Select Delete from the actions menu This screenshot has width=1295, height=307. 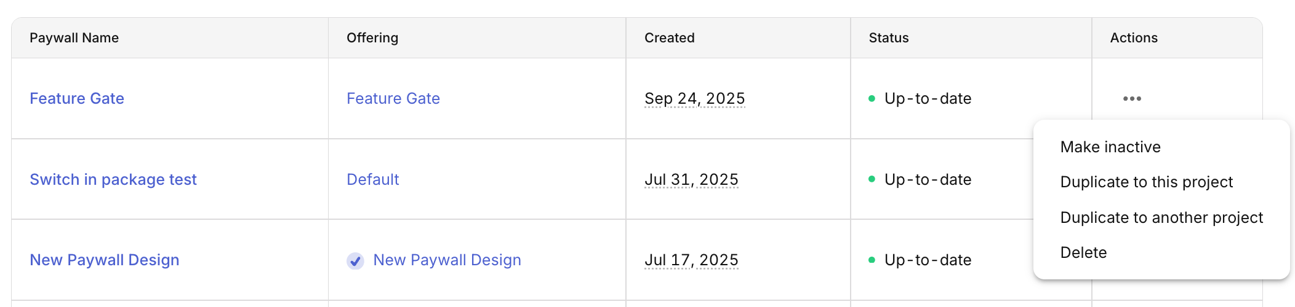click(x=1083, y=253)
